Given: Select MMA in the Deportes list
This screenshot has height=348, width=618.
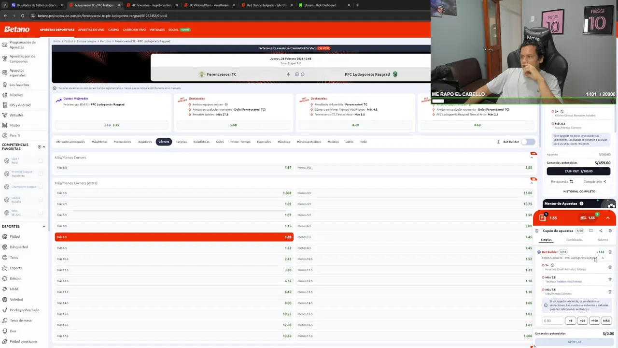Looking at the screenshot, I should 14,289.
